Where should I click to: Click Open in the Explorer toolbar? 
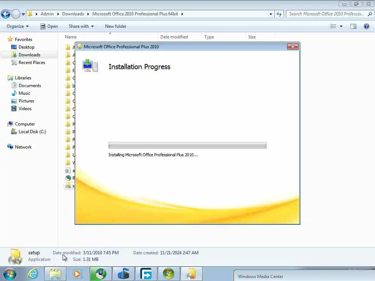(49, 26)
